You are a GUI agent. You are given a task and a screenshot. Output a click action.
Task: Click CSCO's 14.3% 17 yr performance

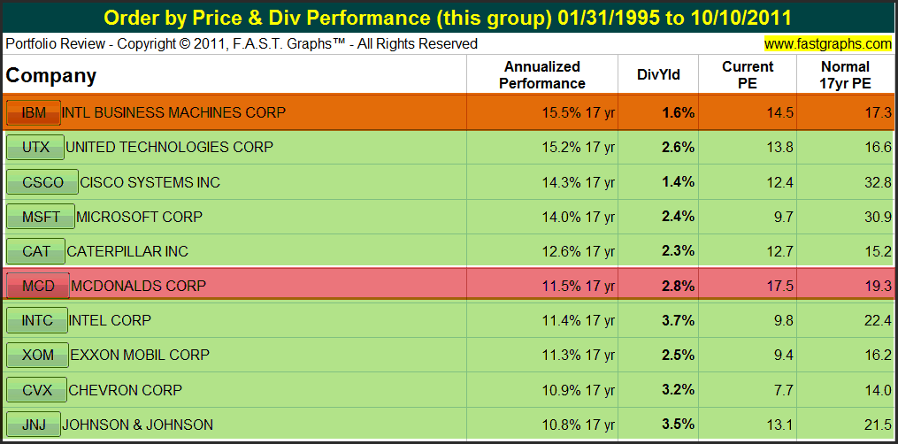(579, 182)
